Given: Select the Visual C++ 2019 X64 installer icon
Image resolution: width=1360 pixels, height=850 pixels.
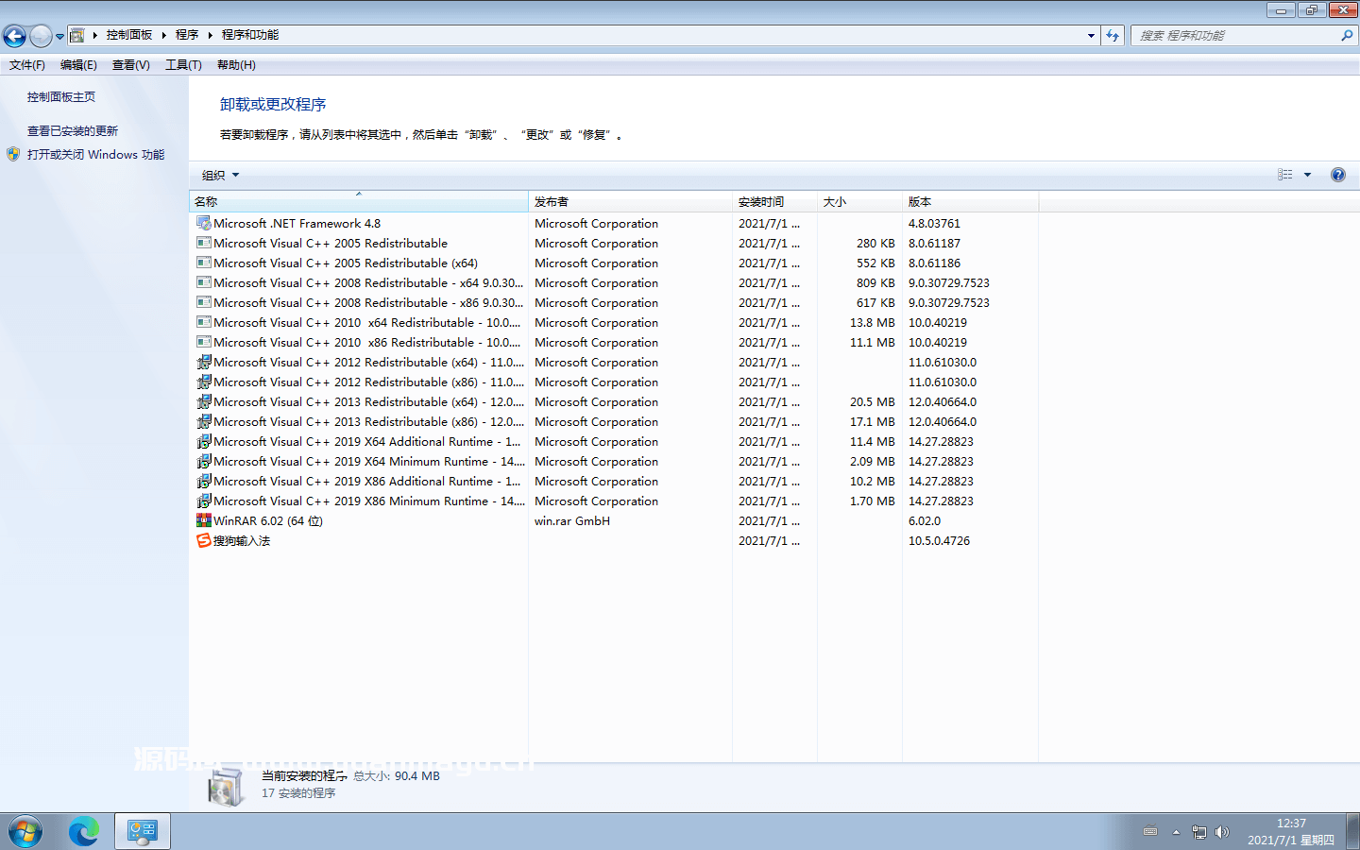Looking at the screenshot, I should coord(202,441).
